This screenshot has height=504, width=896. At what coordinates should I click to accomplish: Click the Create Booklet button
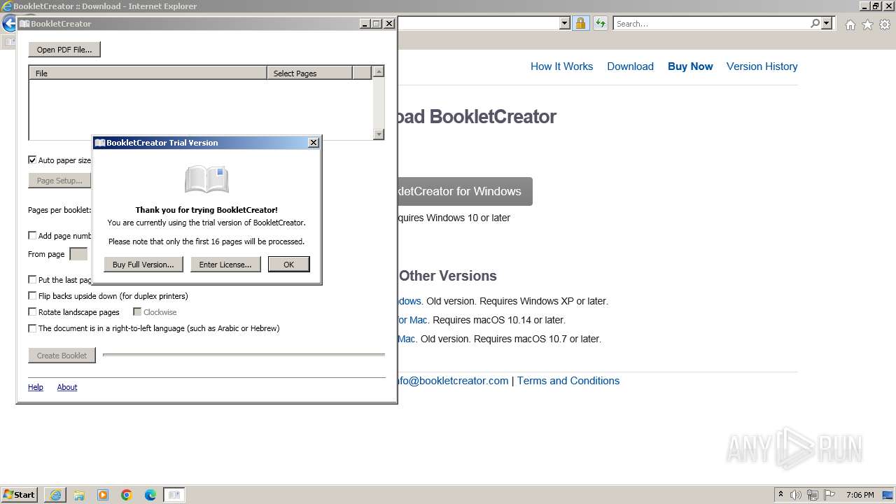pyautogui.click(x=62, y=356)
